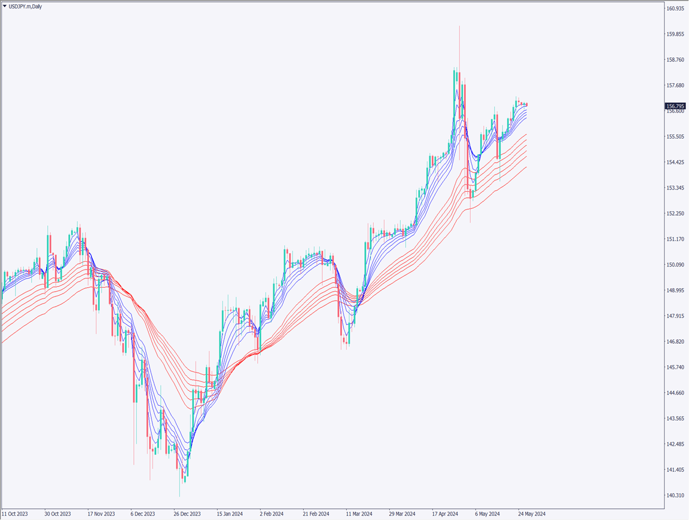Screen dimensions: 689x520
Task: Select the 6 May 2024 time axis marker
Action: 487,514
